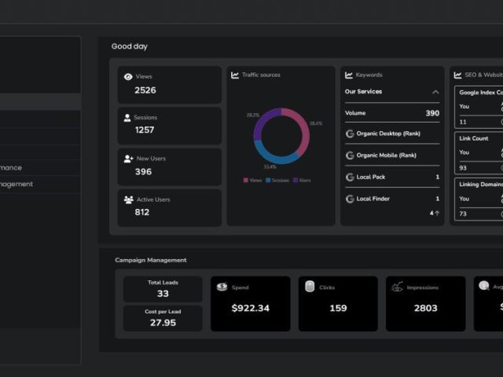Open the New Users 396 card

click(x=170, y=167)
